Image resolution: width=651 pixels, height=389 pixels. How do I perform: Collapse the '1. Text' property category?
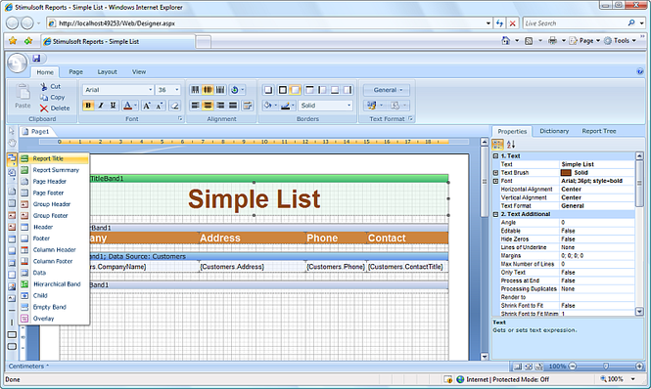click(x=495, y=156)
